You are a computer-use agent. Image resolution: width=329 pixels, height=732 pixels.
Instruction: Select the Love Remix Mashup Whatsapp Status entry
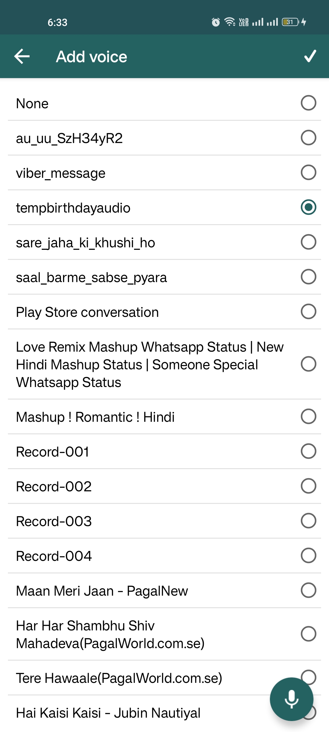coord(149,364)
